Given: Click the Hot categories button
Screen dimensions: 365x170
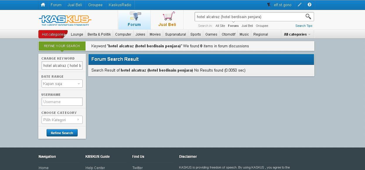Looking at the screenshot, I should pyautogui.click(x=53, y=34).
